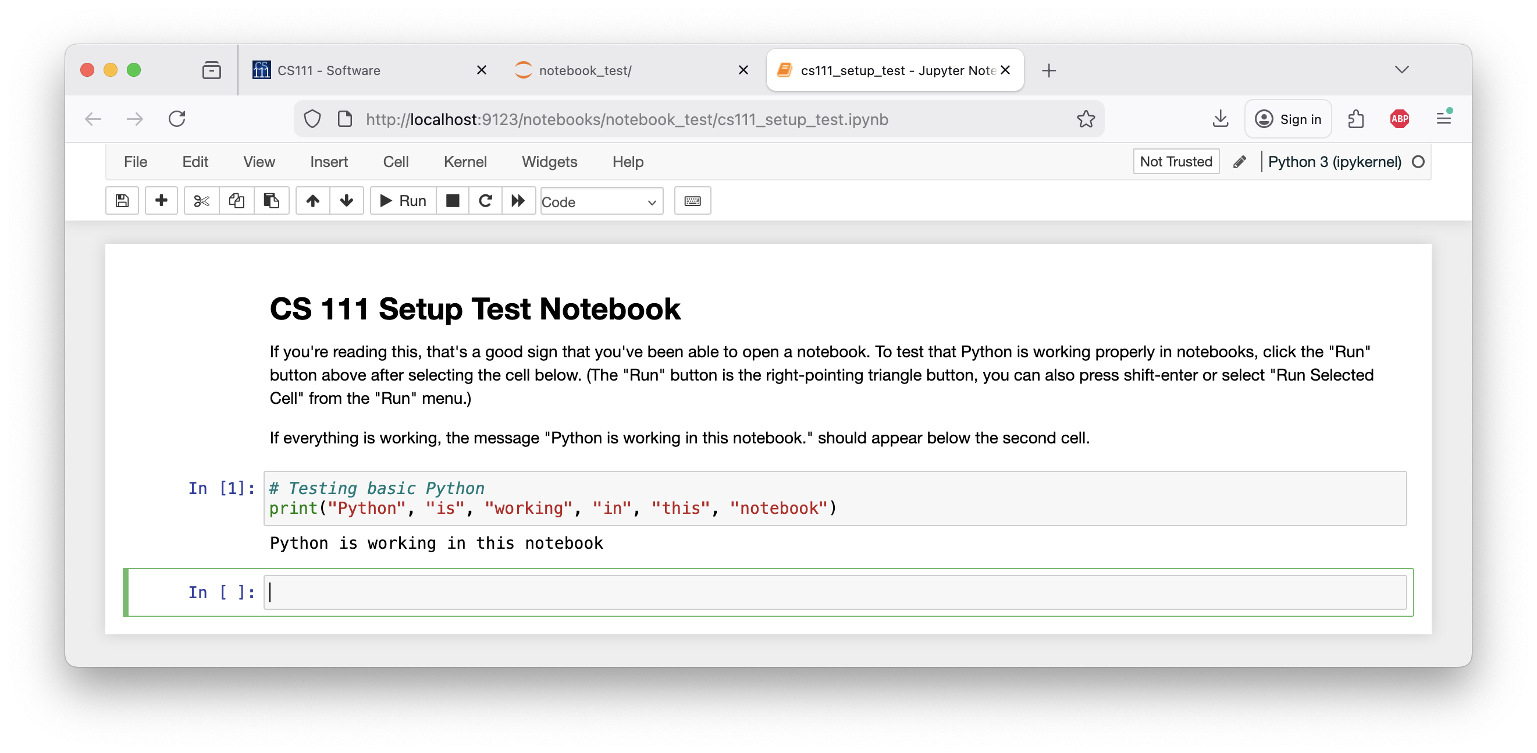The image size is (1537, 753).
Task: Save the notebook using the save icon
Action: (x=122, y=201)
